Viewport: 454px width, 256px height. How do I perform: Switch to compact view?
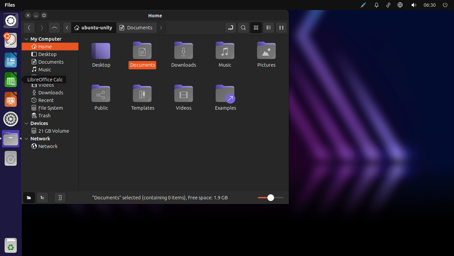(281, 28)
